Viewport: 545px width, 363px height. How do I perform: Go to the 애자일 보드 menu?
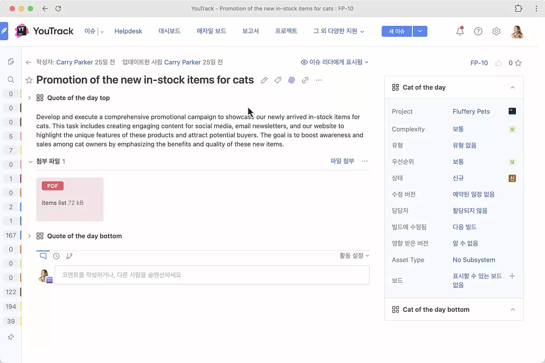pyautogui.click(x=211, y=31)
